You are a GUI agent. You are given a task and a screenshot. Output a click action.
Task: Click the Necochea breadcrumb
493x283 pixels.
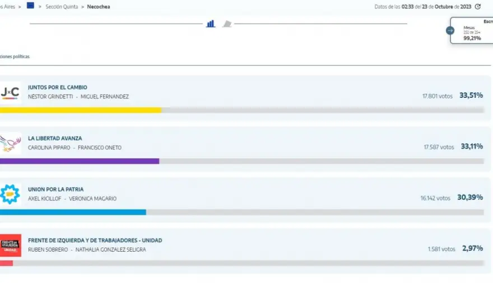pos(99,7)
